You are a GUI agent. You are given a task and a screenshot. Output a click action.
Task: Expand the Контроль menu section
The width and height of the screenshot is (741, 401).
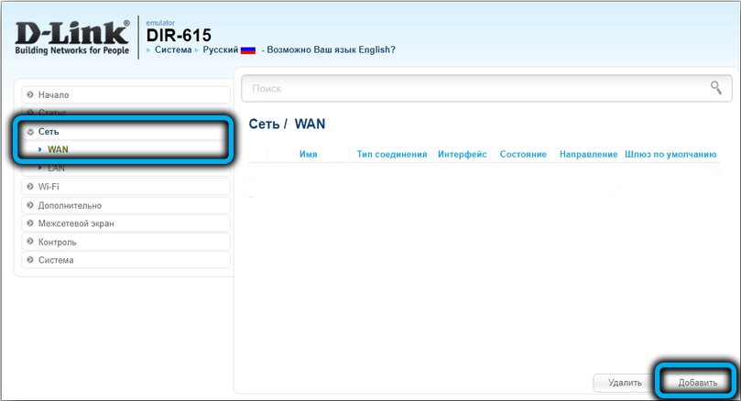pos(57,242)
